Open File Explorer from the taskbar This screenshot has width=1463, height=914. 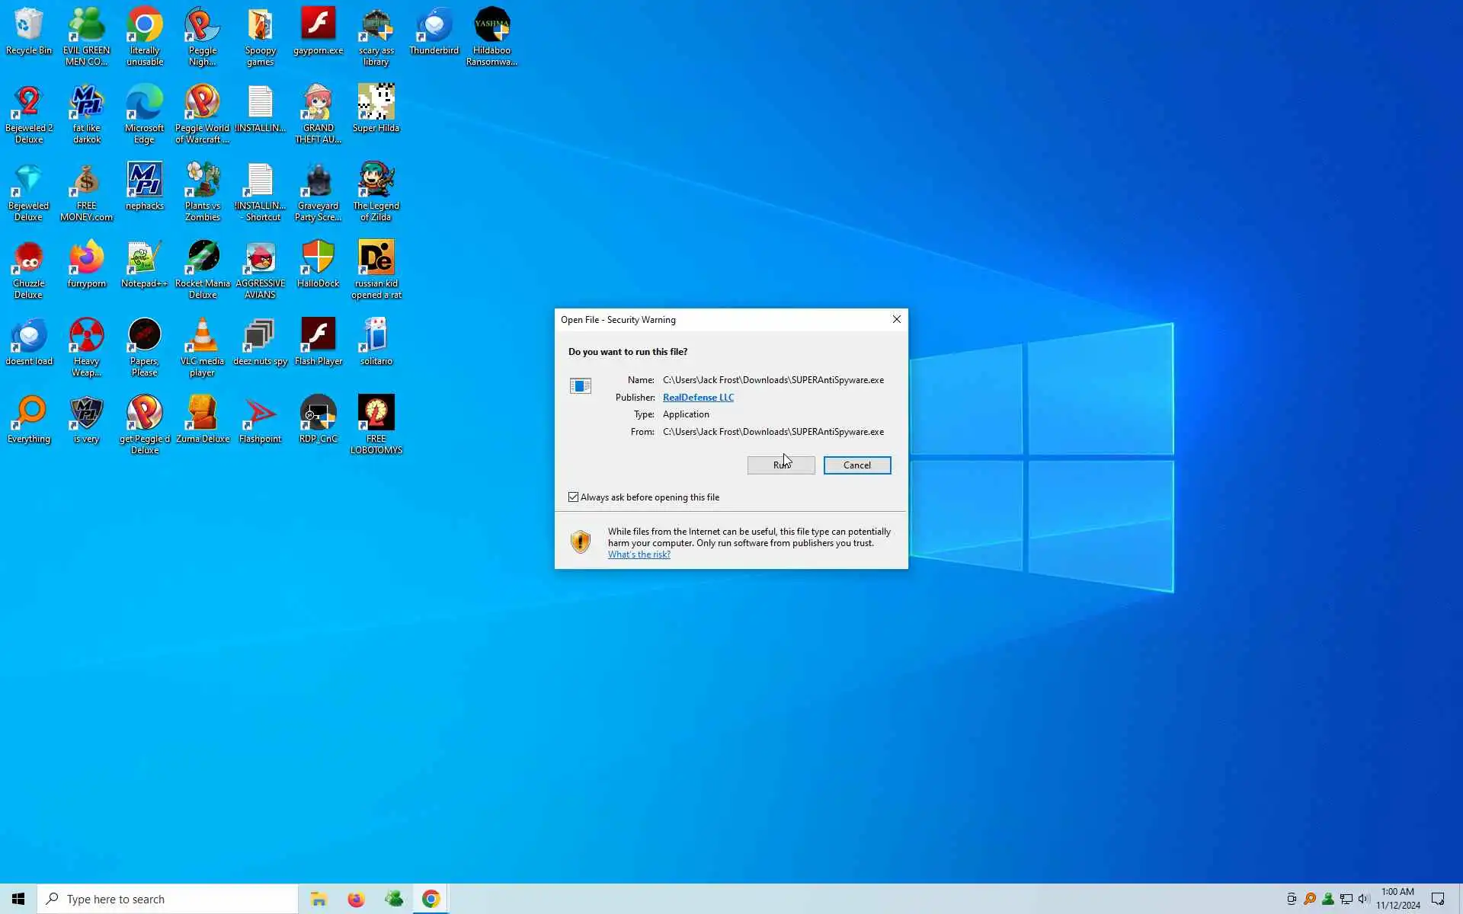tap(319, 899)
